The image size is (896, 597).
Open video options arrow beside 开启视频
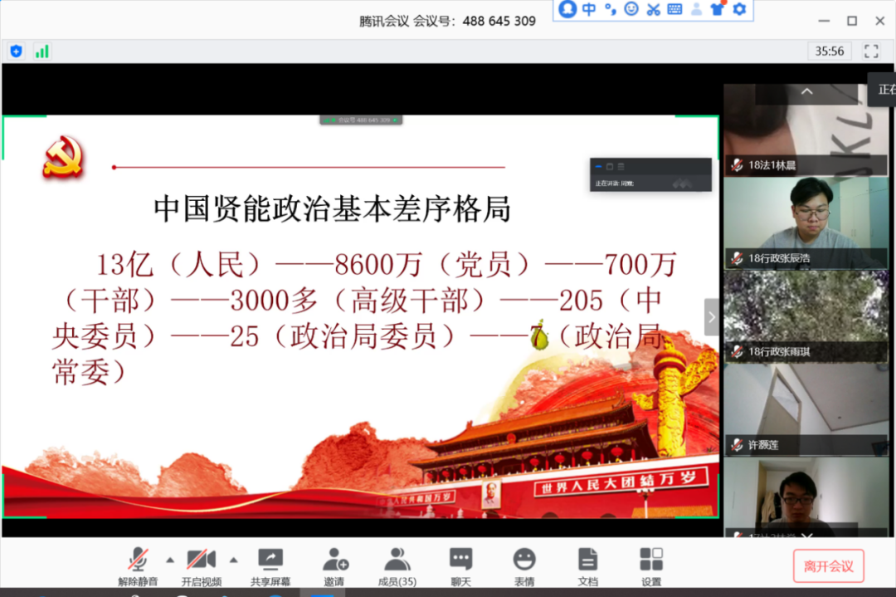click(234, 559)
